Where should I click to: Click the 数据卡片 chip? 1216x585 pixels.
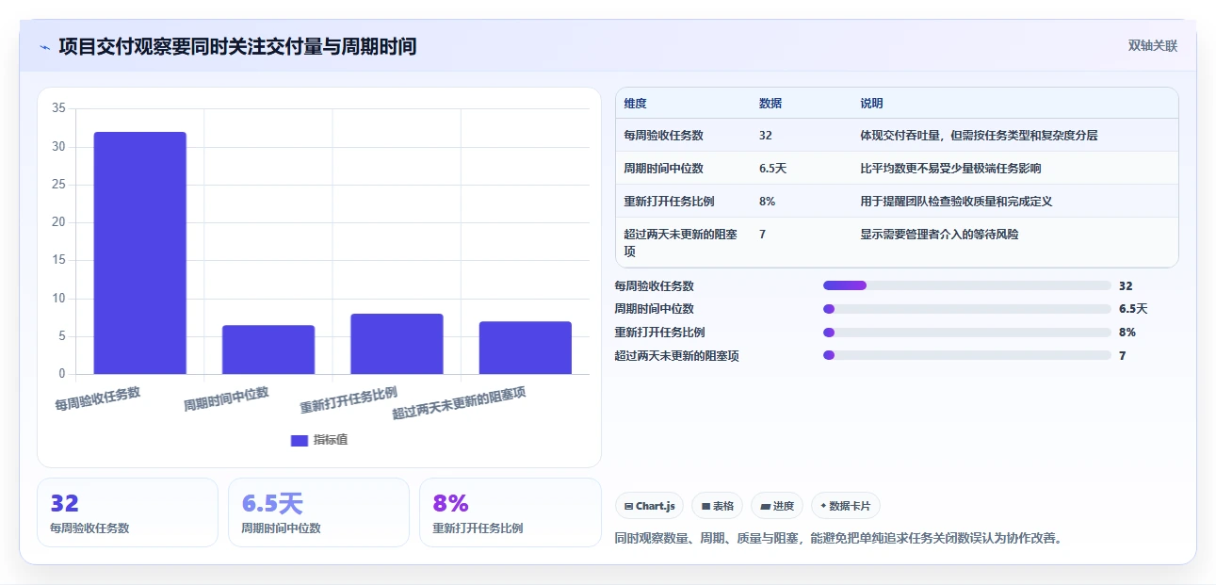pyautogui.click(x=846, y=506)
